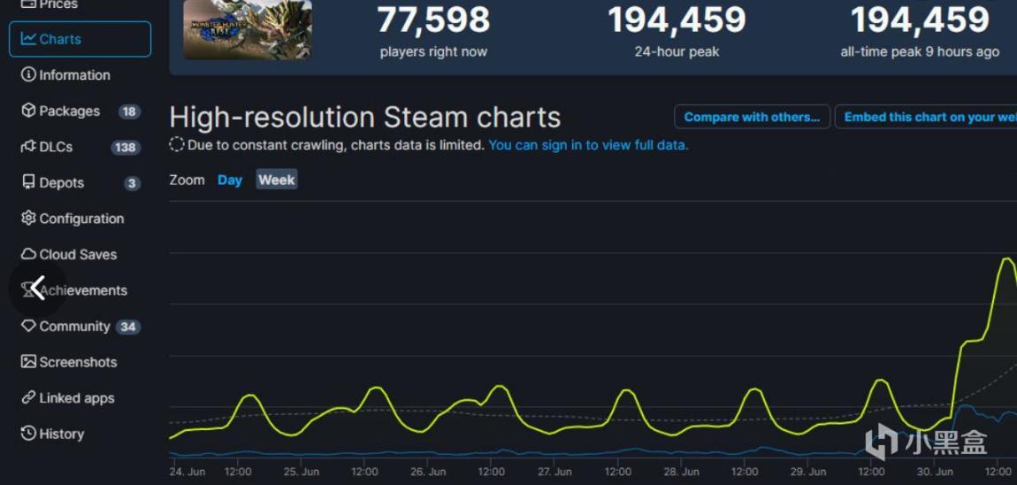Click the previous image arrow
The image size is (1017, 485).
pos(38,289)
